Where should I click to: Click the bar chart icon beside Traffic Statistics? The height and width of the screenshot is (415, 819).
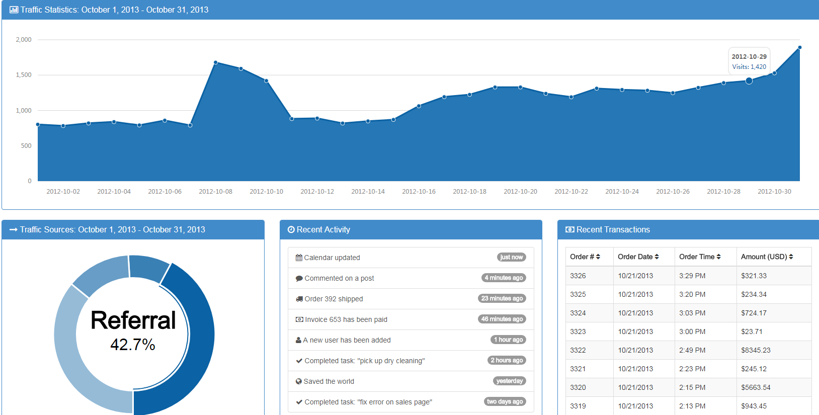pyautogui.click(x=14, y=10)
